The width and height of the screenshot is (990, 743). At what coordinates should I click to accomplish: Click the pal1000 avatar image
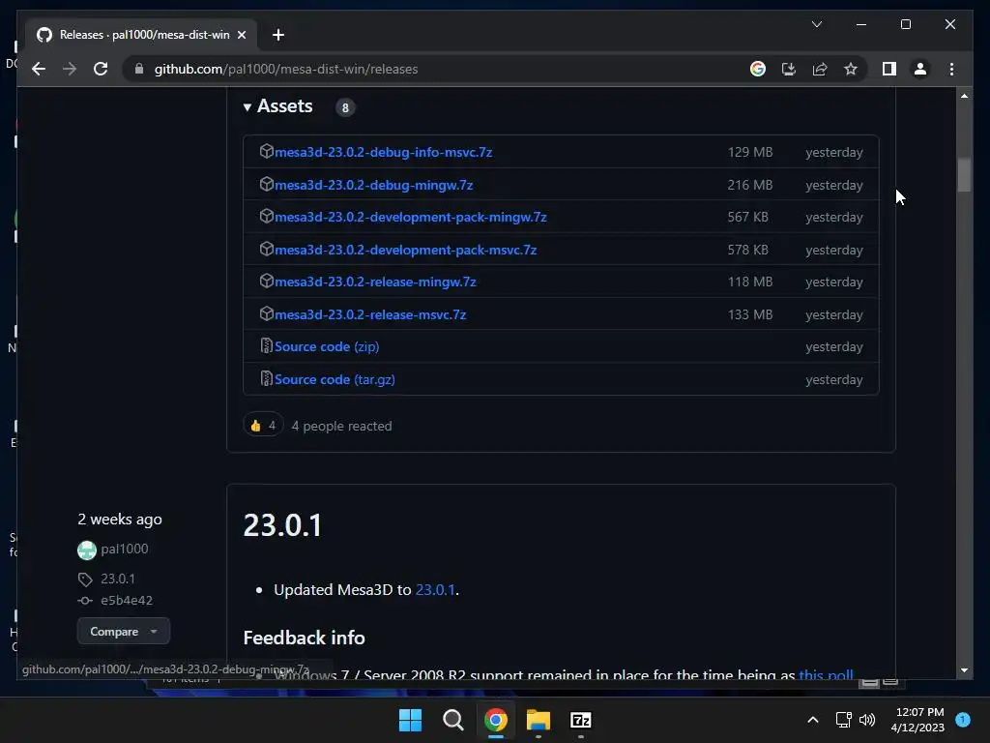tap(86, 550)
